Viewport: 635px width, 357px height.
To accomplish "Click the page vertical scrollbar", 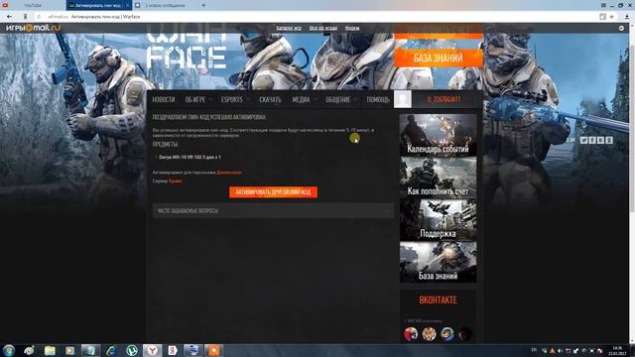I will point(632,182).
